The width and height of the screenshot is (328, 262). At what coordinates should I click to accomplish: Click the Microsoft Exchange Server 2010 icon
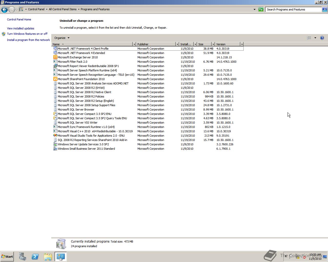(x=55, y=57)
